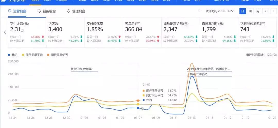Click the 01-22 axis date label
Image resolution: width=278 pixels, height=128 pixels.
(272, 118)
